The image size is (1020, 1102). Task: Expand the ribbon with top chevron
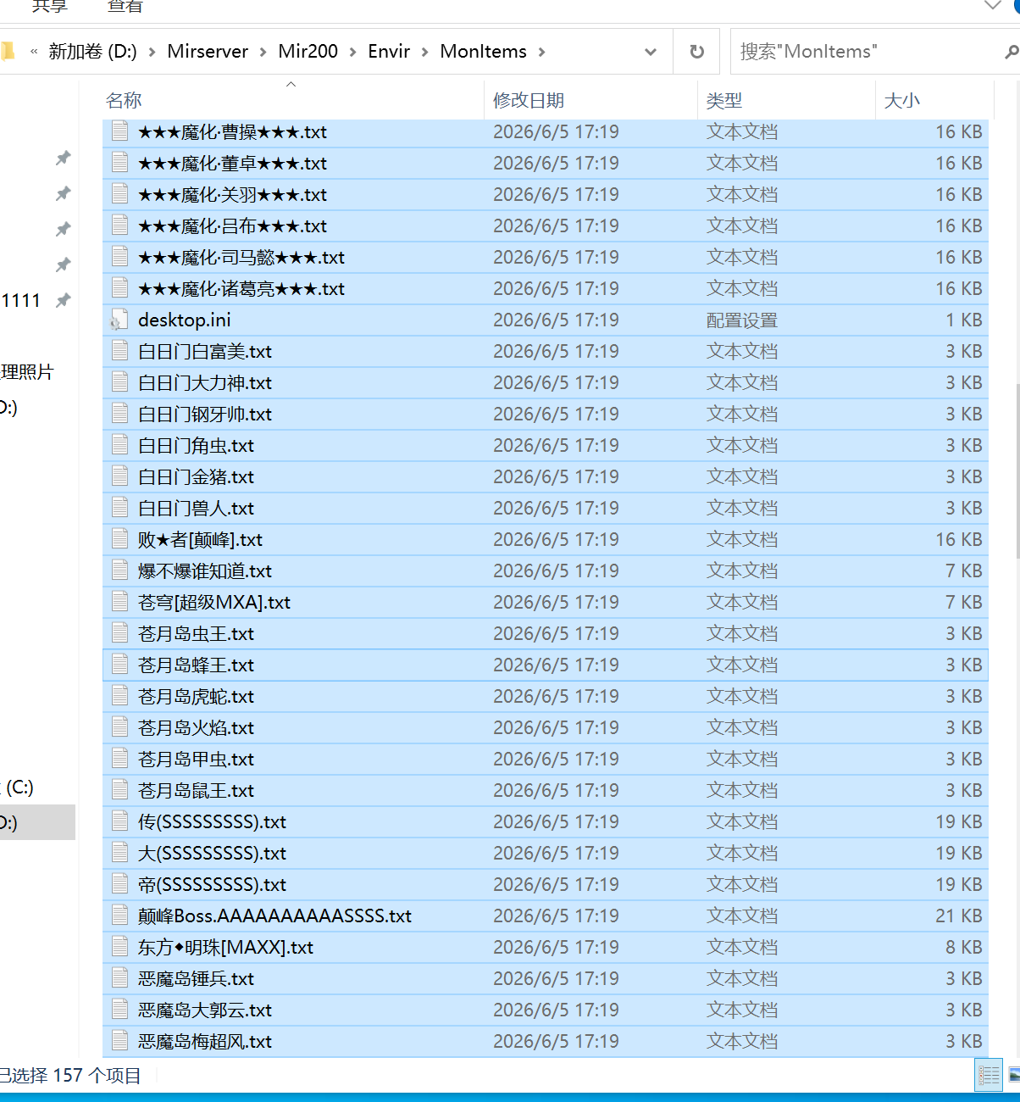coord(992,5)
